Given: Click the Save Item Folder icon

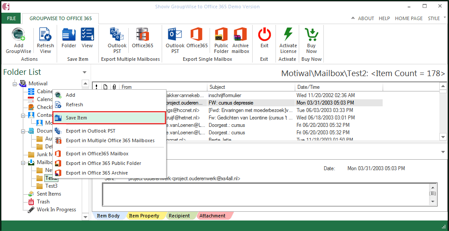Looking at the screenshot, I should 69,35.
